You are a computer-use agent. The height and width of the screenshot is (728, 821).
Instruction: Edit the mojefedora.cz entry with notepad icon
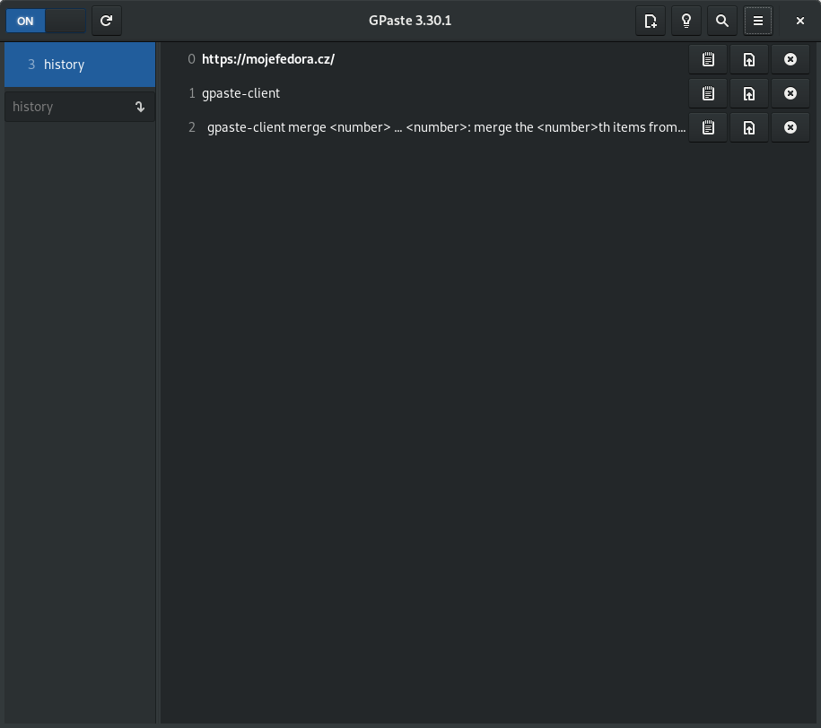(x=708, y=59)
